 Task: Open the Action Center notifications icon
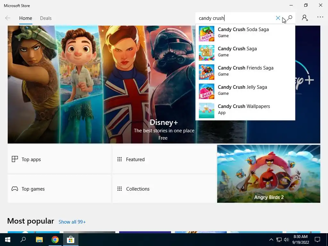[x=317, y=240]
